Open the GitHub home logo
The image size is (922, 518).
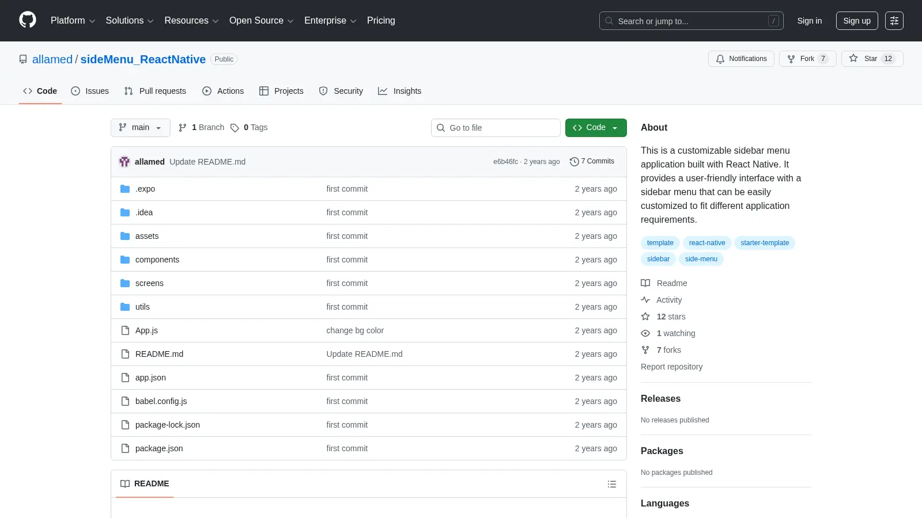(28, 20)
